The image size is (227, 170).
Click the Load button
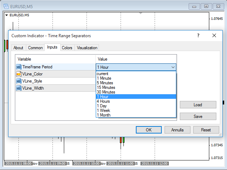coord(198,105)
